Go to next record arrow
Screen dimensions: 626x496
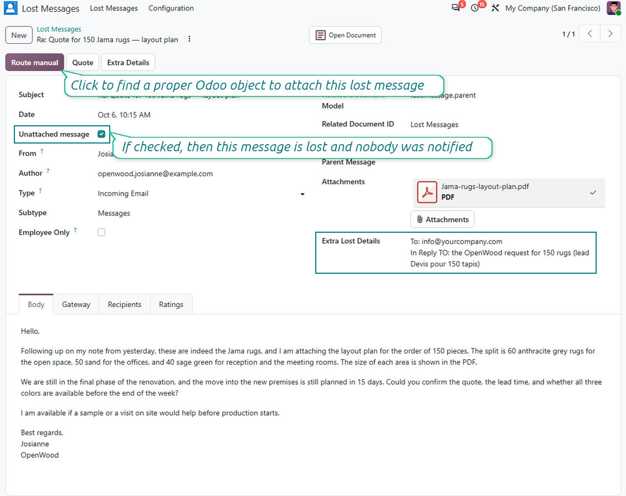tap(610, 34)
